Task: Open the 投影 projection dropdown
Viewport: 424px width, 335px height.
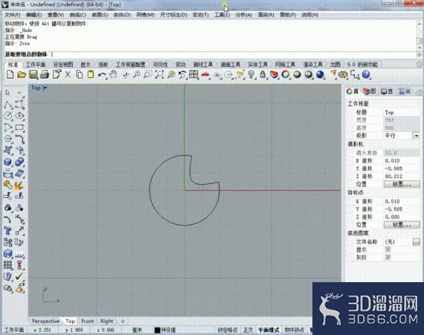Action: (416, 135)
